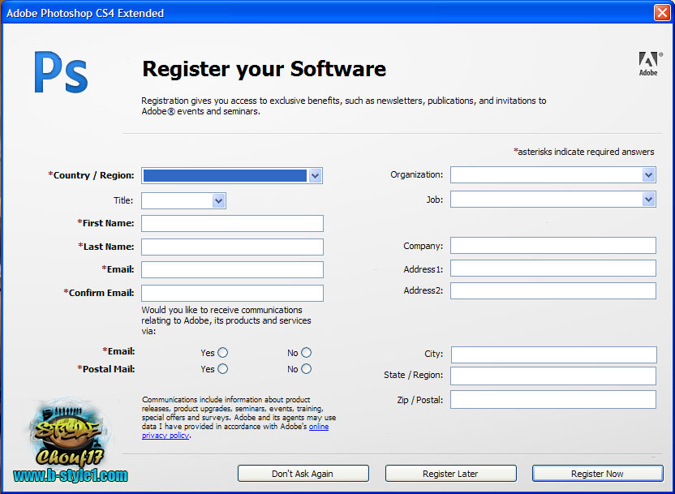This screenshot has width=675, height=494.
Task: Select Yes for Email communications
Action: [222, 352]
